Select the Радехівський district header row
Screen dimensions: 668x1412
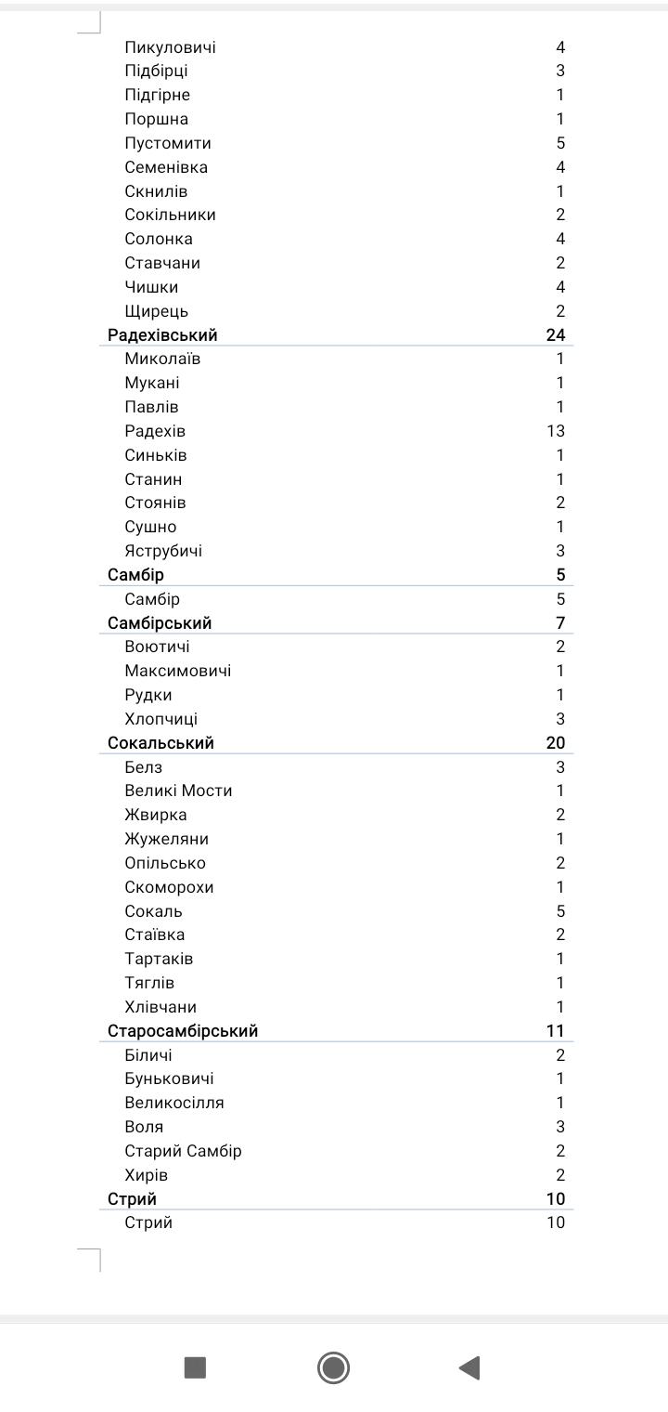[x=163, y=335]
